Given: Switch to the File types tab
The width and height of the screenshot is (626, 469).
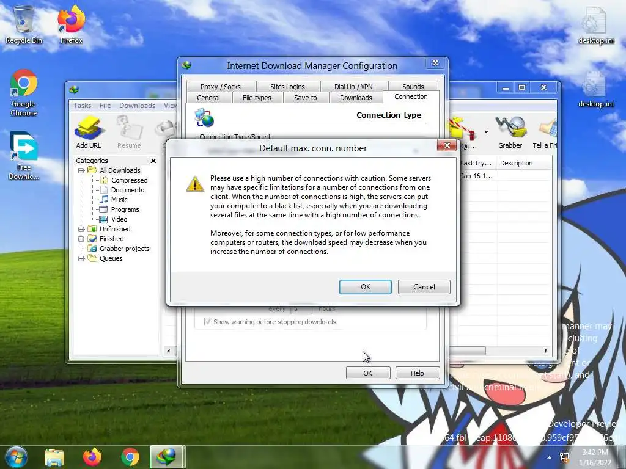Looking at the screenshot, I should 257,98.
